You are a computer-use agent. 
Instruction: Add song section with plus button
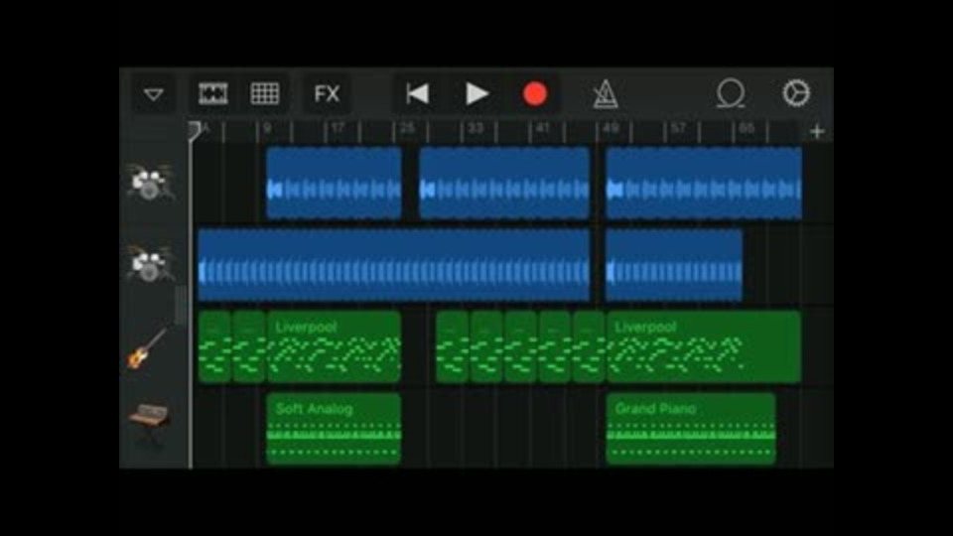click(x=817, y=131)
